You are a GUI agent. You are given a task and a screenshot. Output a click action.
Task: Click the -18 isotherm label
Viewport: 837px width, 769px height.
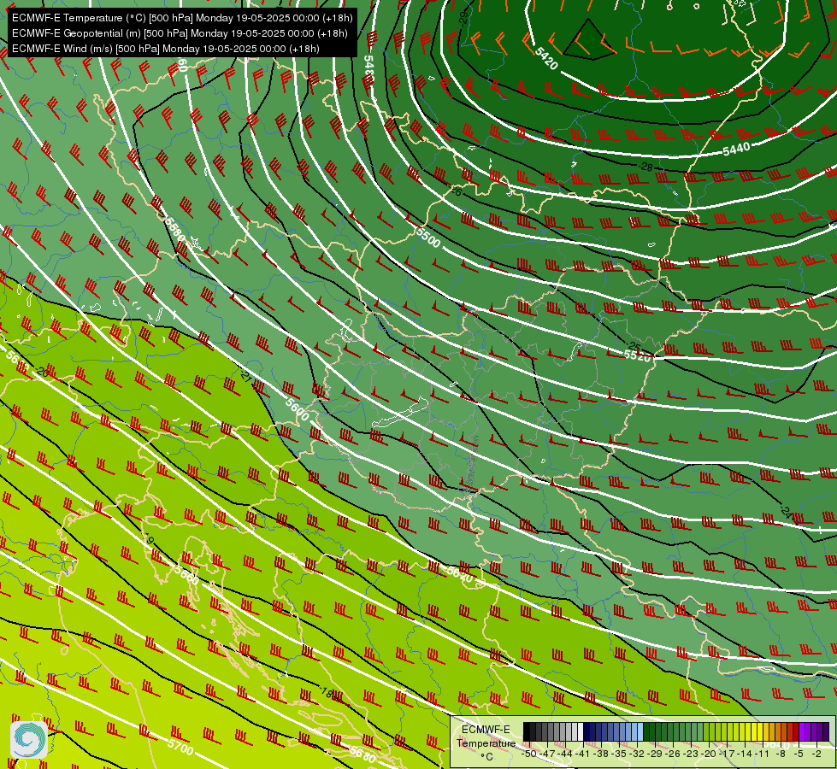click(x=327, y=693)
